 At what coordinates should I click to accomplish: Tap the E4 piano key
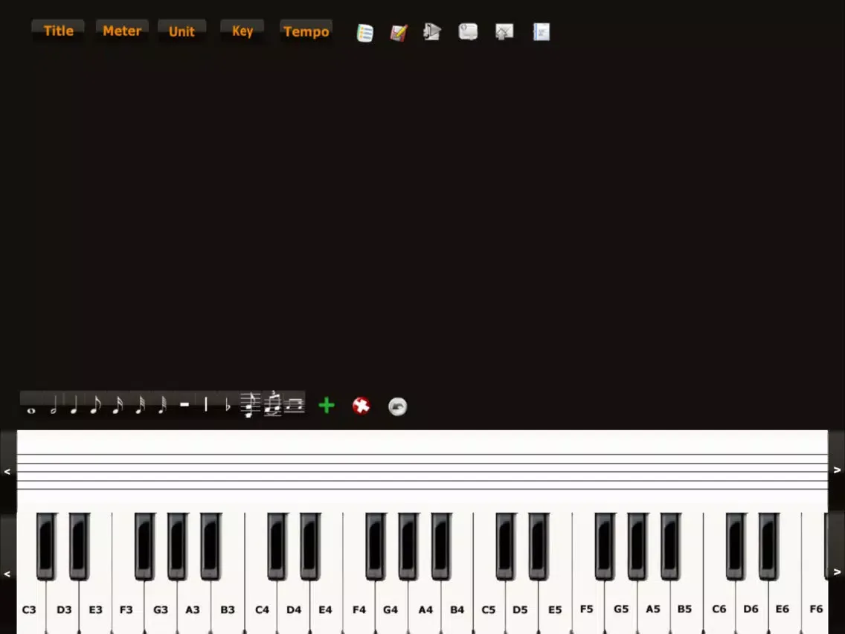[326, 609]
